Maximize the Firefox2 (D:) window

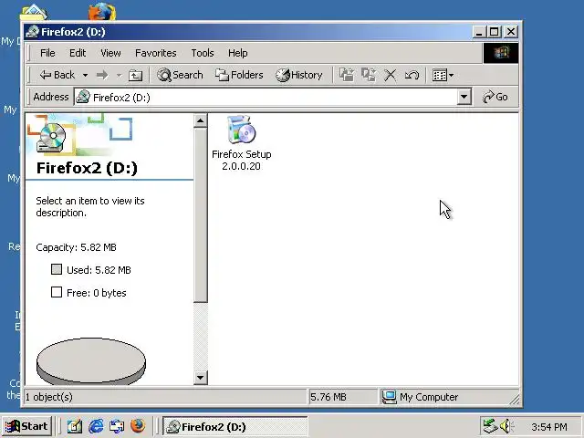(495, 32)
